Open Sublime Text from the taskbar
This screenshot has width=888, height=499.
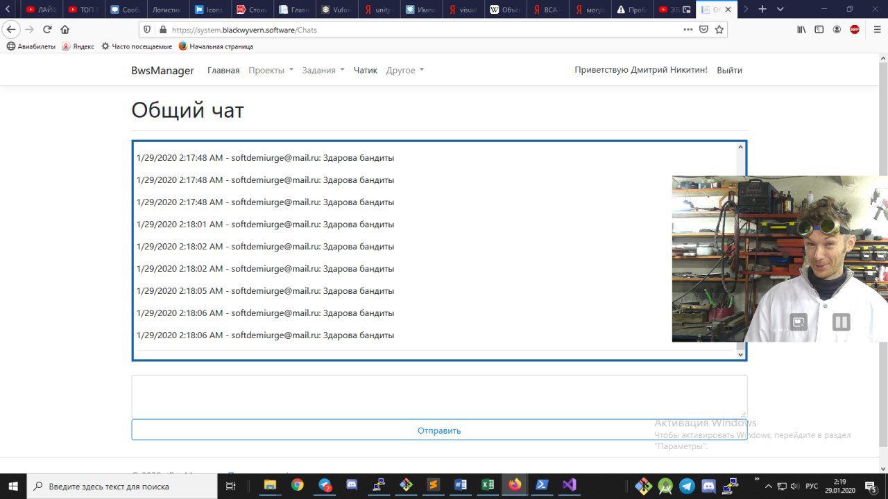pyautogui.click(x=433, y=486)
